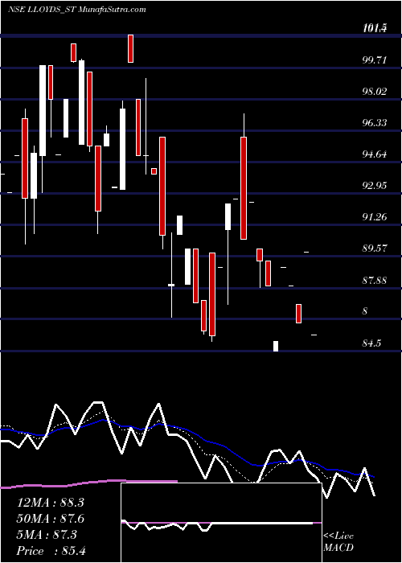Viewport: 402px width, 563px height.
Task: Click inside the Live MACD inset chart
Action: 221,523
